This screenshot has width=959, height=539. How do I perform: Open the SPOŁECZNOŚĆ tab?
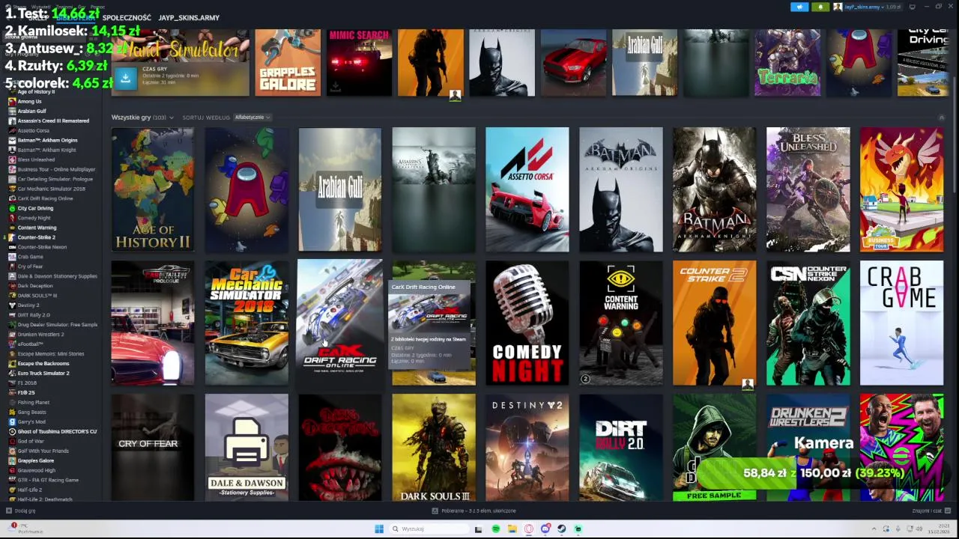click(x=127, y=17)
